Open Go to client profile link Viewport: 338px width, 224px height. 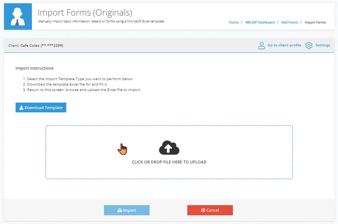(284, 45)
